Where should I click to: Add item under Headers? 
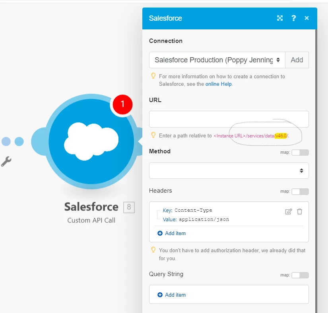pos(171,233)
